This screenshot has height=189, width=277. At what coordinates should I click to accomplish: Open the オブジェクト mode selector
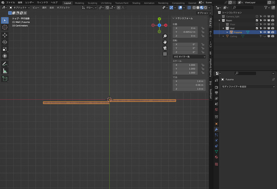[x=19, y=8]
